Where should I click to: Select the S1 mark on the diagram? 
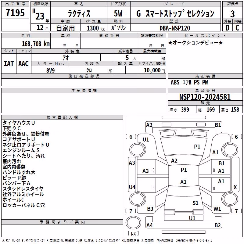tap(196, 203)
